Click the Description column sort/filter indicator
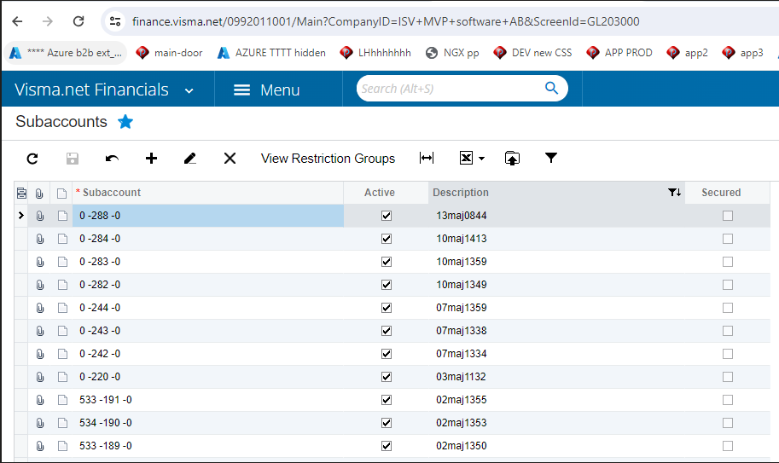This screenshot has height=463, width=779. pos(674,193)
